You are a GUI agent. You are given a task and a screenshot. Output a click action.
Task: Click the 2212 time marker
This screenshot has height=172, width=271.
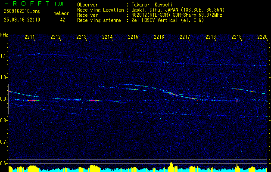(56, 37)
